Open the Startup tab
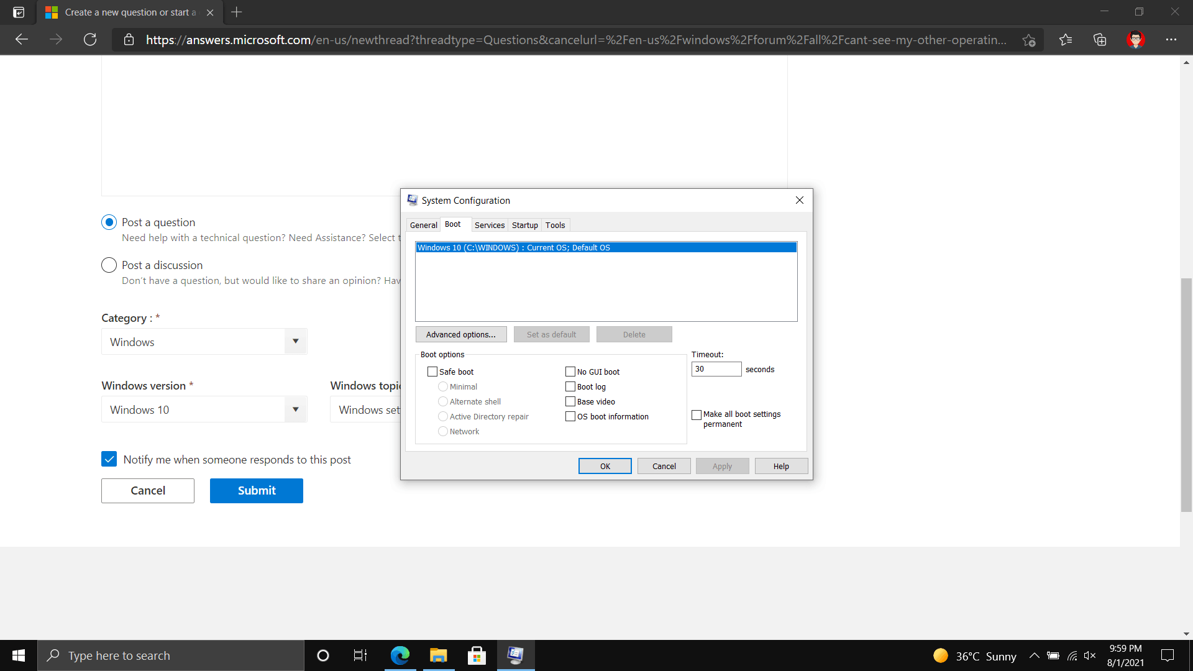The height and width of the screenshot is (671, 1193). tap(524, 225)
